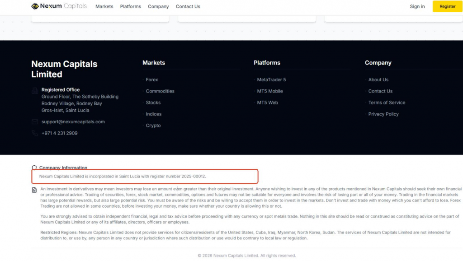The width and height of the screenshot is (463, 261).
Task: Open the Terms of Service link
Action: [387, 103]
